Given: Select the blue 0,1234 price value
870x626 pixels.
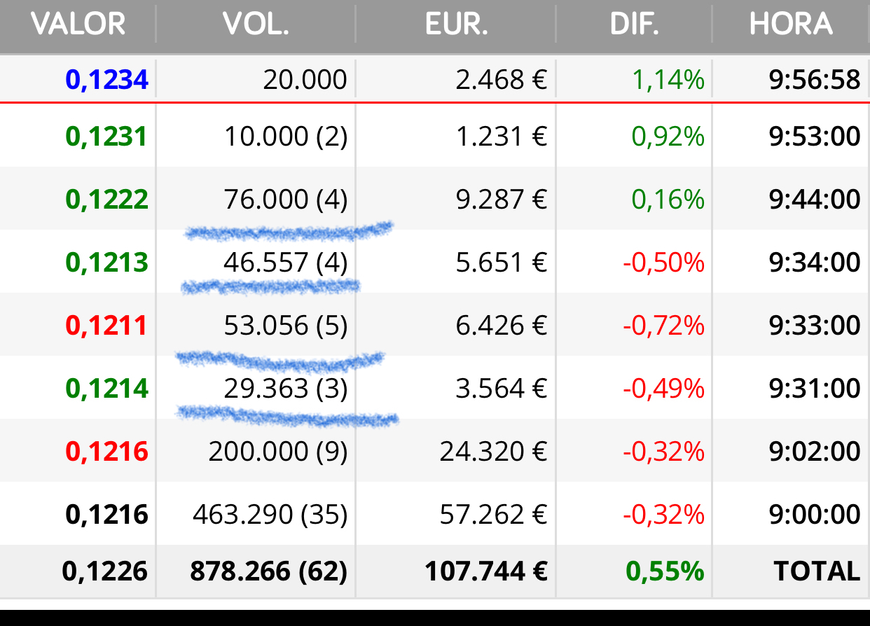Looking at the screenshot, I should point(106,80).
